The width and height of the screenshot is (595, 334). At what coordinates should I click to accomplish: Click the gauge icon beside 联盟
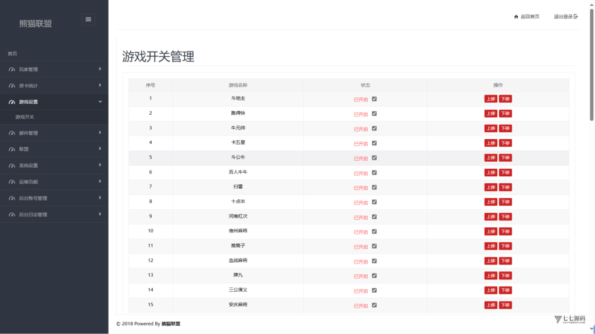pyautogui.click(x=12, y=149)
